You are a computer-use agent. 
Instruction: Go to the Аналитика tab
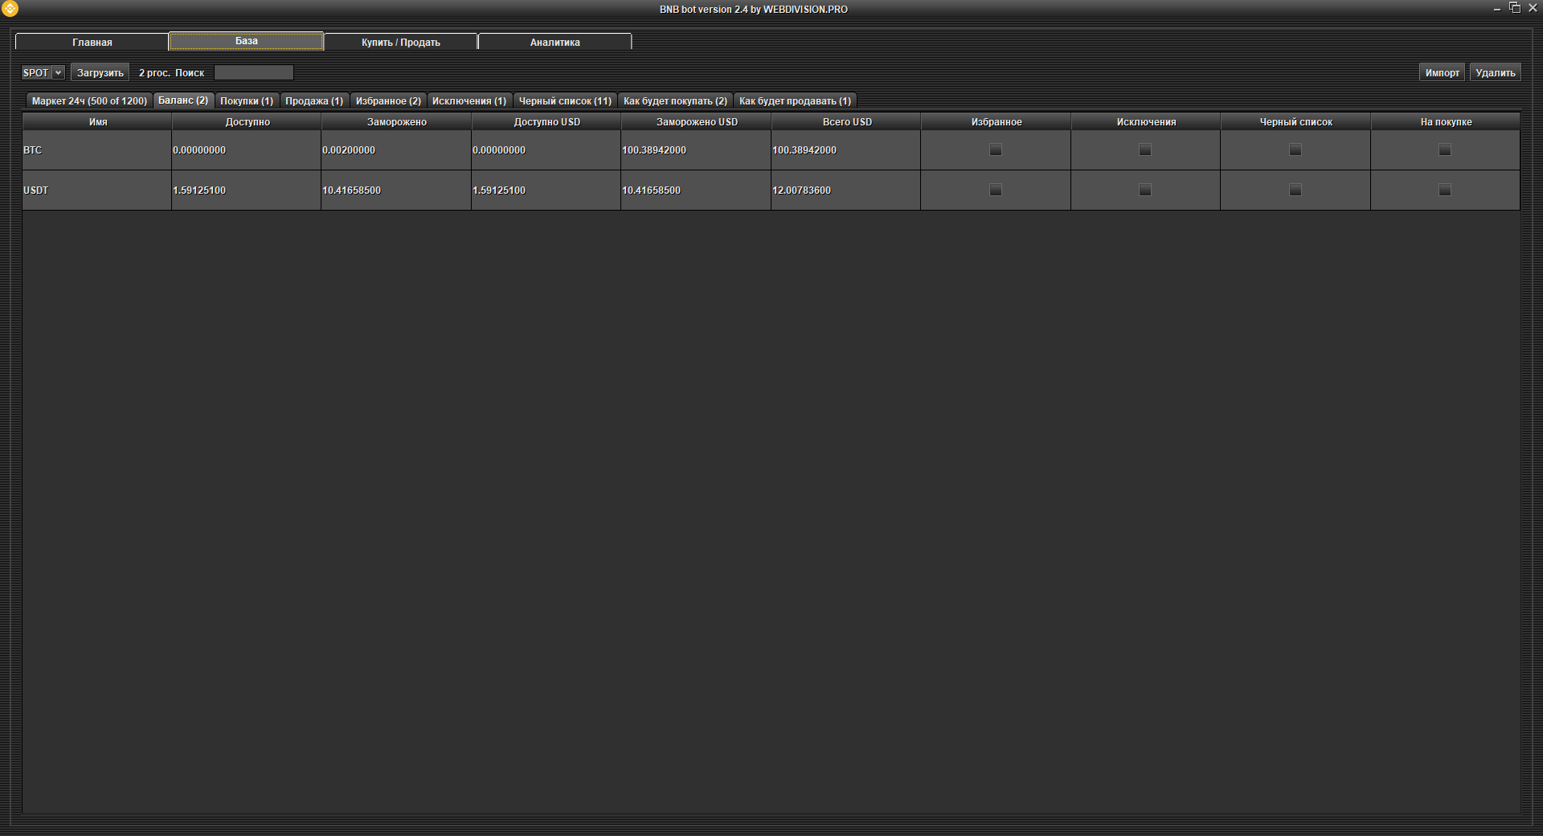[555, 42]
